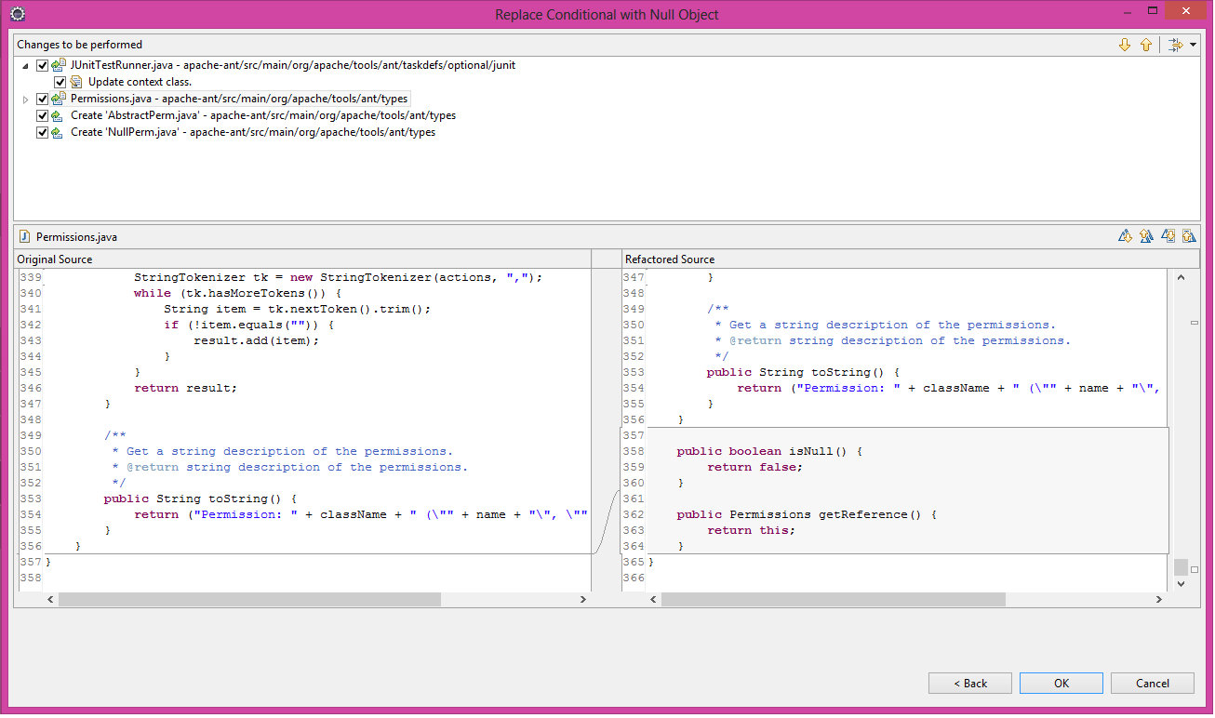Click the 'Update context class.' text edit icon
The height and width of the screenshot is (718, 1215).
(x=76, y=82)
